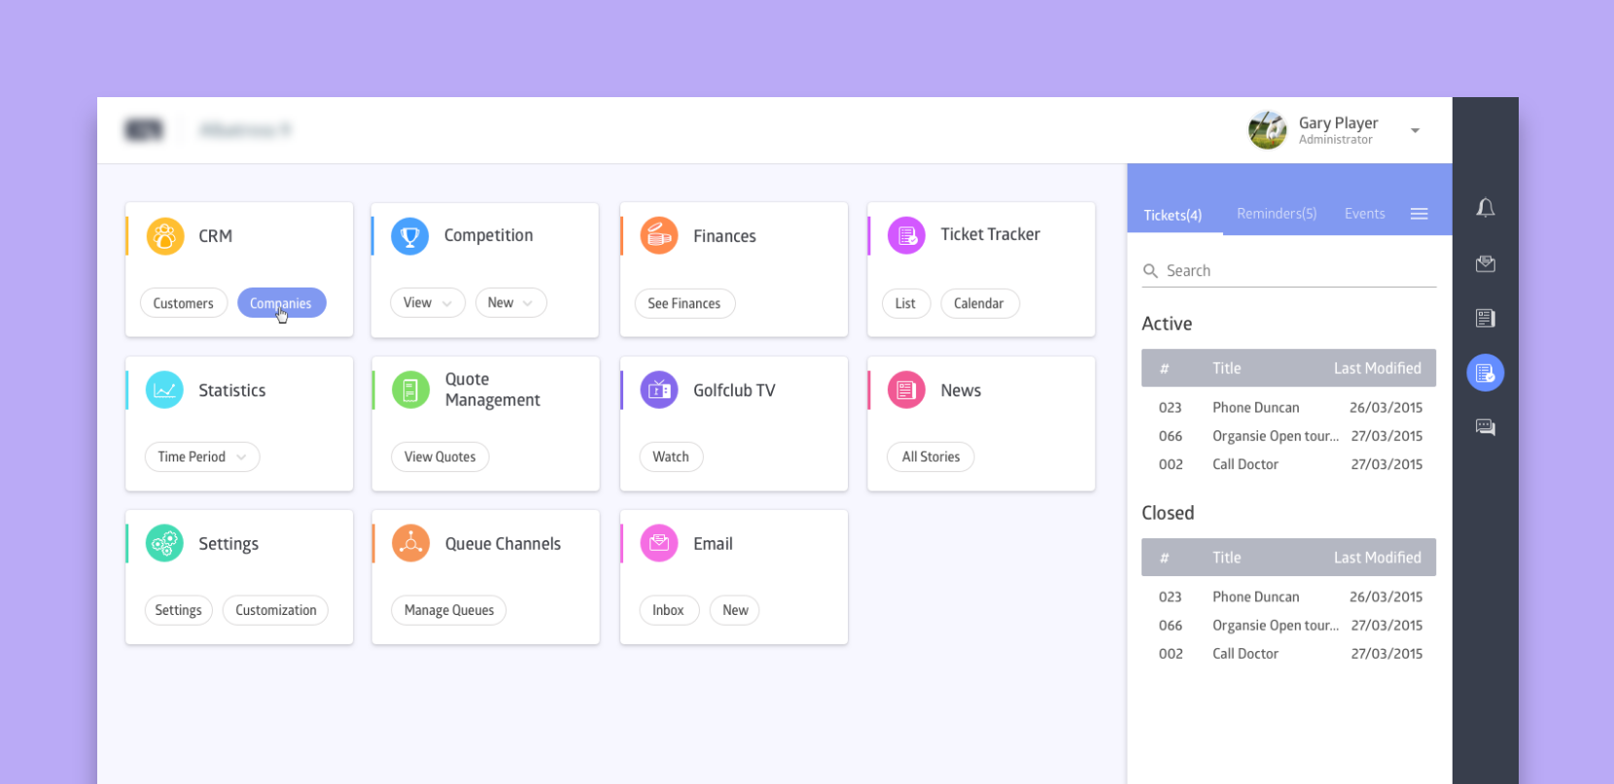Open active ticket 066 Organsie Open tour
Image resolution: width=1614 pixels, height=784 pixels.
click(x=1289, y=436)
